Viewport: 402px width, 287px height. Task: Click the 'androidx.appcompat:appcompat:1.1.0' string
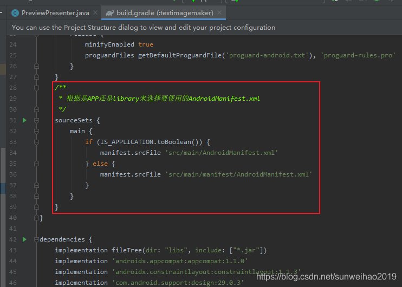coord(180,261)
